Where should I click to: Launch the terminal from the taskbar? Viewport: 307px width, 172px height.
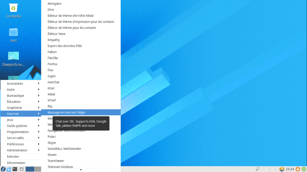(15, 169)
